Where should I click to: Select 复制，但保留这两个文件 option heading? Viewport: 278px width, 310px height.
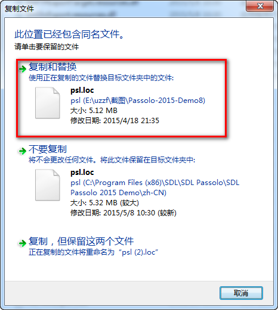(x=81, y=241)
